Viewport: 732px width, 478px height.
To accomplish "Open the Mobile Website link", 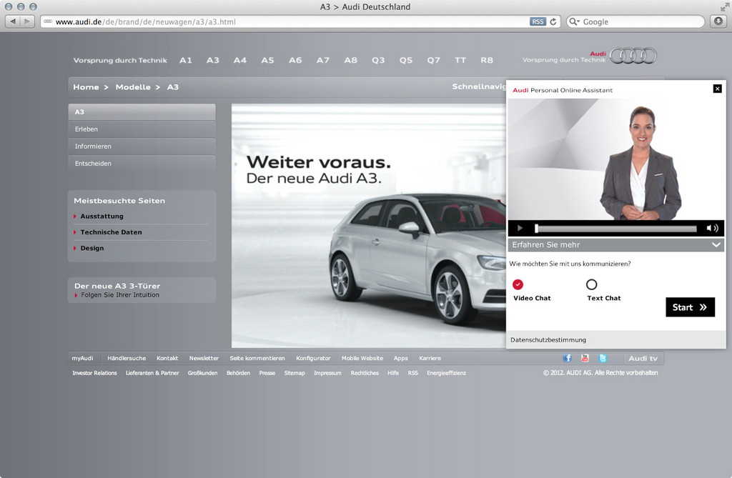I will pos(362,359).
